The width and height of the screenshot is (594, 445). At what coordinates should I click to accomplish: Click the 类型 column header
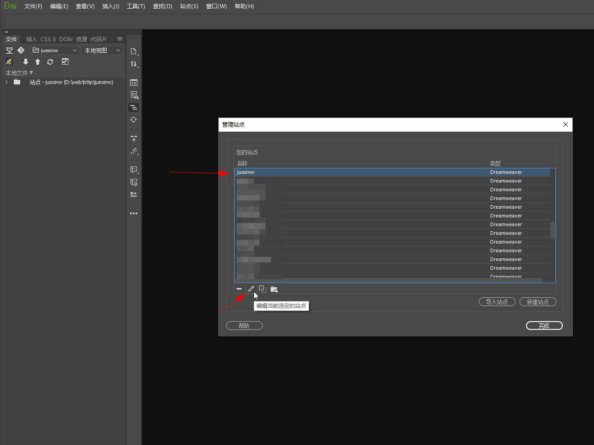point(495,163)
